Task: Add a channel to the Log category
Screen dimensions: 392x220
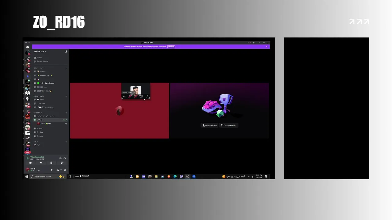Action: (x=66, y=141)
